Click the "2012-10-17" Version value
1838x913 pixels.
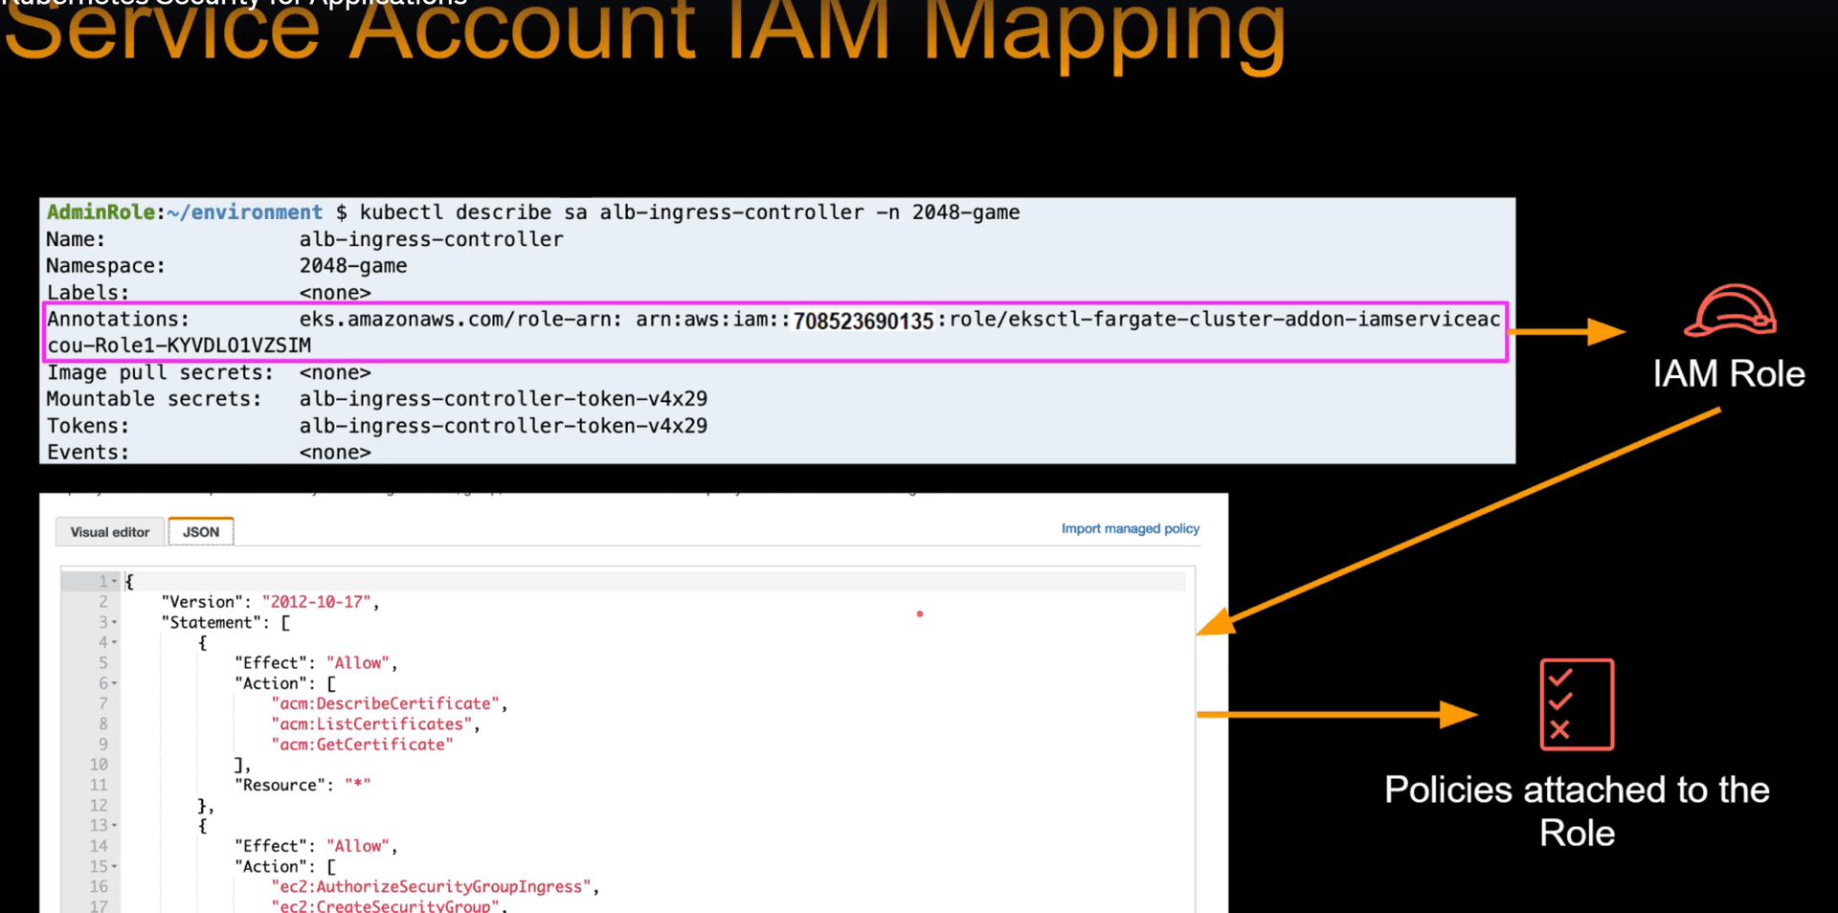[x=316, y=602]
